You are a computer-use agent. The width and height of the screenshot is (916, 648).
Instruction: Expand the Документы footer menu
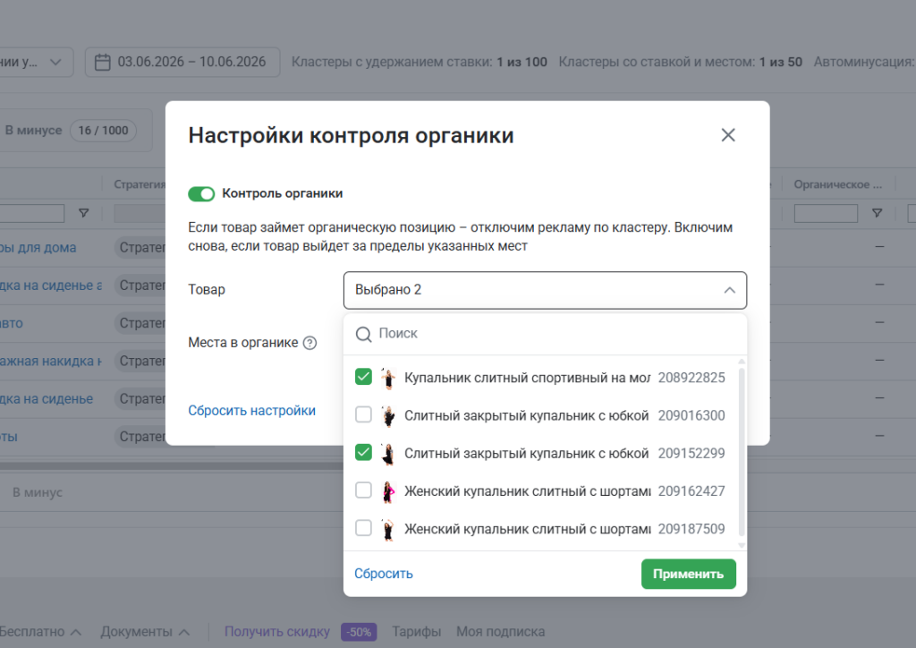click(145, 632)
